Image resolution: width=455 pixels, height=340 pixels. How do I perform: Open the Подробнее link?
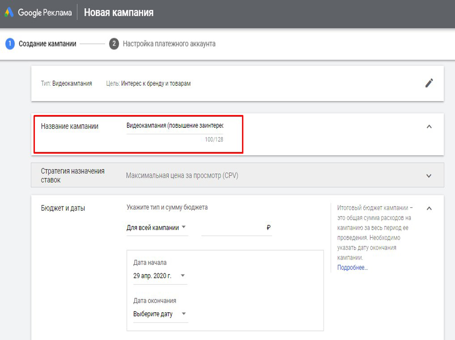point(352,268)
